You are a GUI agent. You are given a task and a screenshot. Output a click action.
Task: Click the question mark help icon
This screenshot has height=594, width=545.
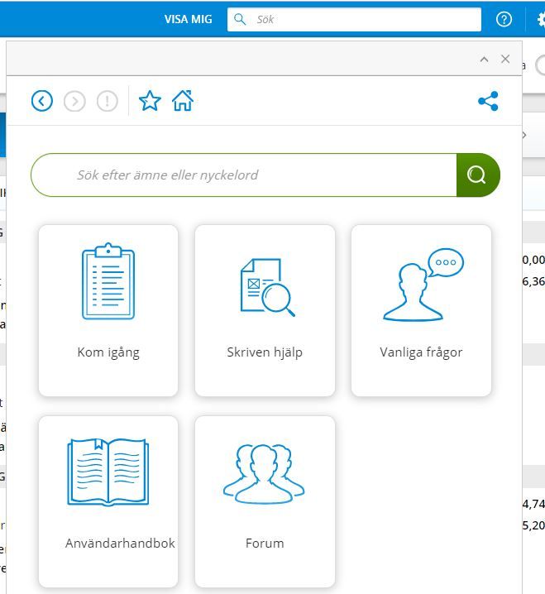(504, 19)
